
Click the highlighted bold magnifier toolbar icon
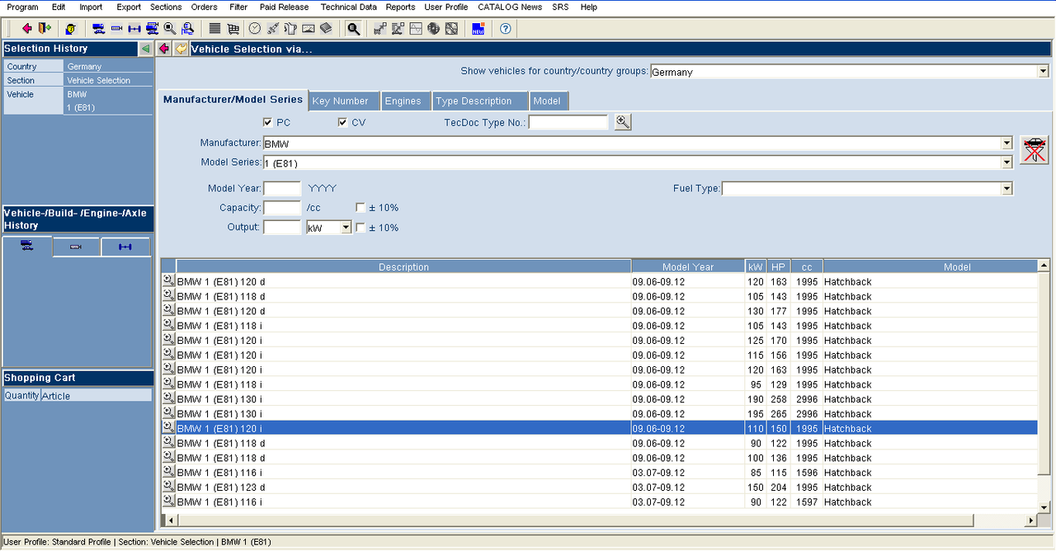pos(353,29)
